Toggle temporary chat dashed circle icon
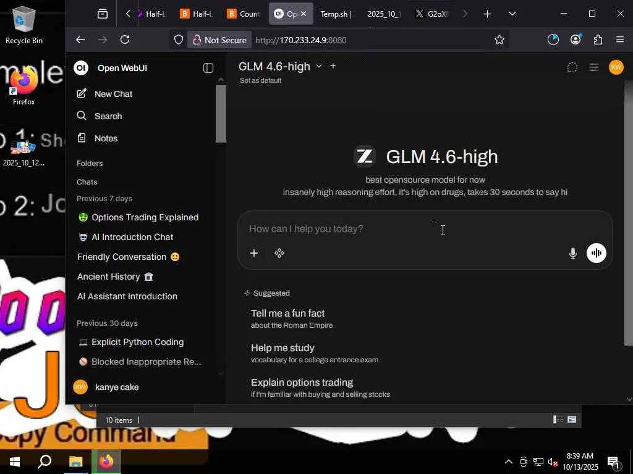The height and width of the screenshot is (474, 633). point(572,67)
